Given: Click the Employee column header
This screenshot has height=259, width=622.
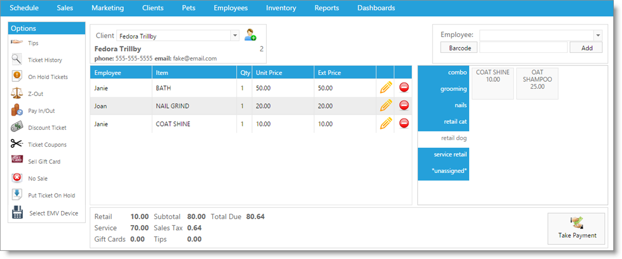Looking at the screenshot, I should (121, 73).
